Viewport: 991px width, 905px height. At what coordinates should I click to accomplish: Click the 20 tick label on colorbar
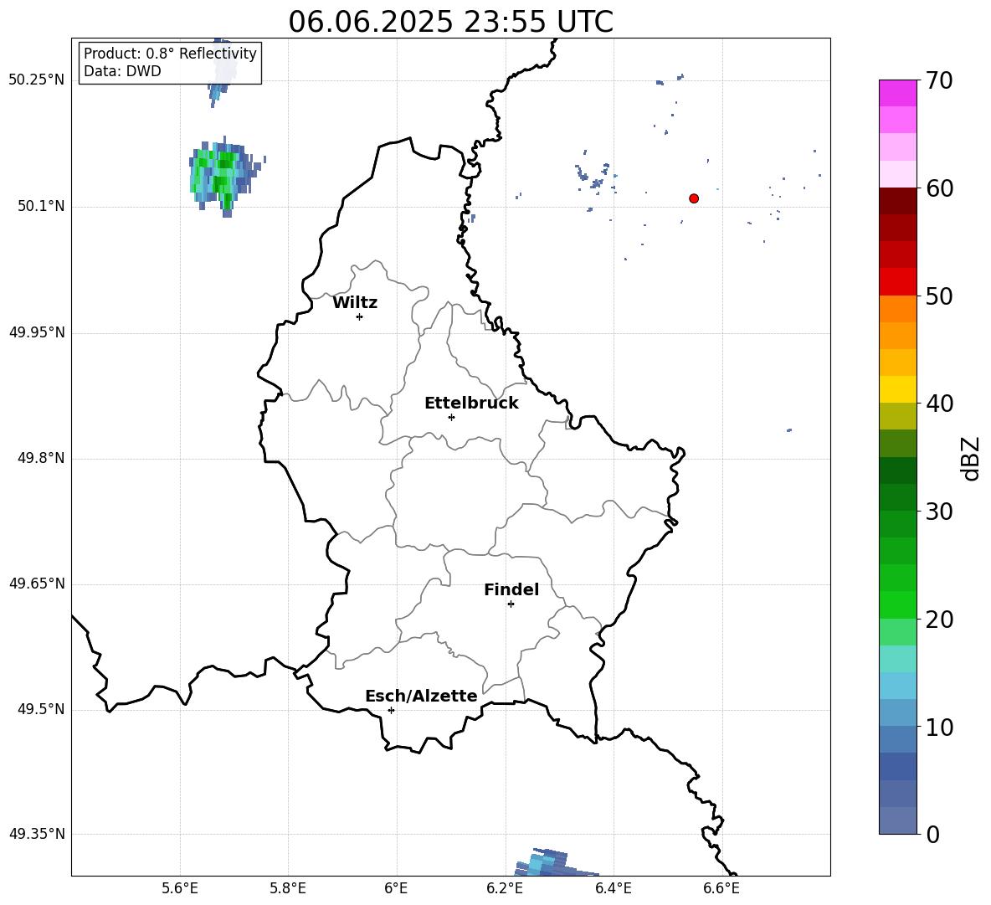click(x=938, y=620)
